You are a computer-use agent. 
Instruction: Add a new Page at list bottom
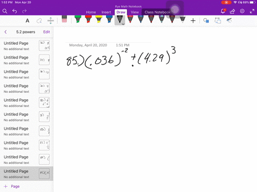pyautogui.click(x=12, y=186)
